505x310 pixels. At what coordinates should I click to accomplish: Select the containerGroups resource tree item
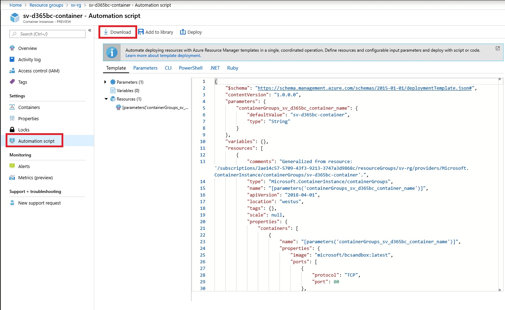(x=152, y=107)
